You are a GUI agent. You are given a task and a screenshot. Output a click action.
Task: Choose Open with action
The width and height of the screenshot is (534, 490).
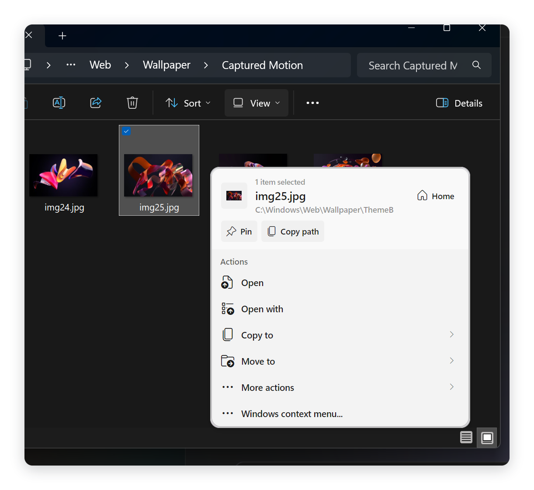pyautogui.click(x=340, y=309)
